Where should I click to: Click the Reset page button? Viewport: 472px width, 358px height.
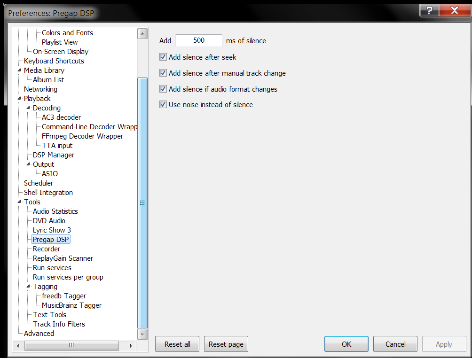[x=226, y=344]
